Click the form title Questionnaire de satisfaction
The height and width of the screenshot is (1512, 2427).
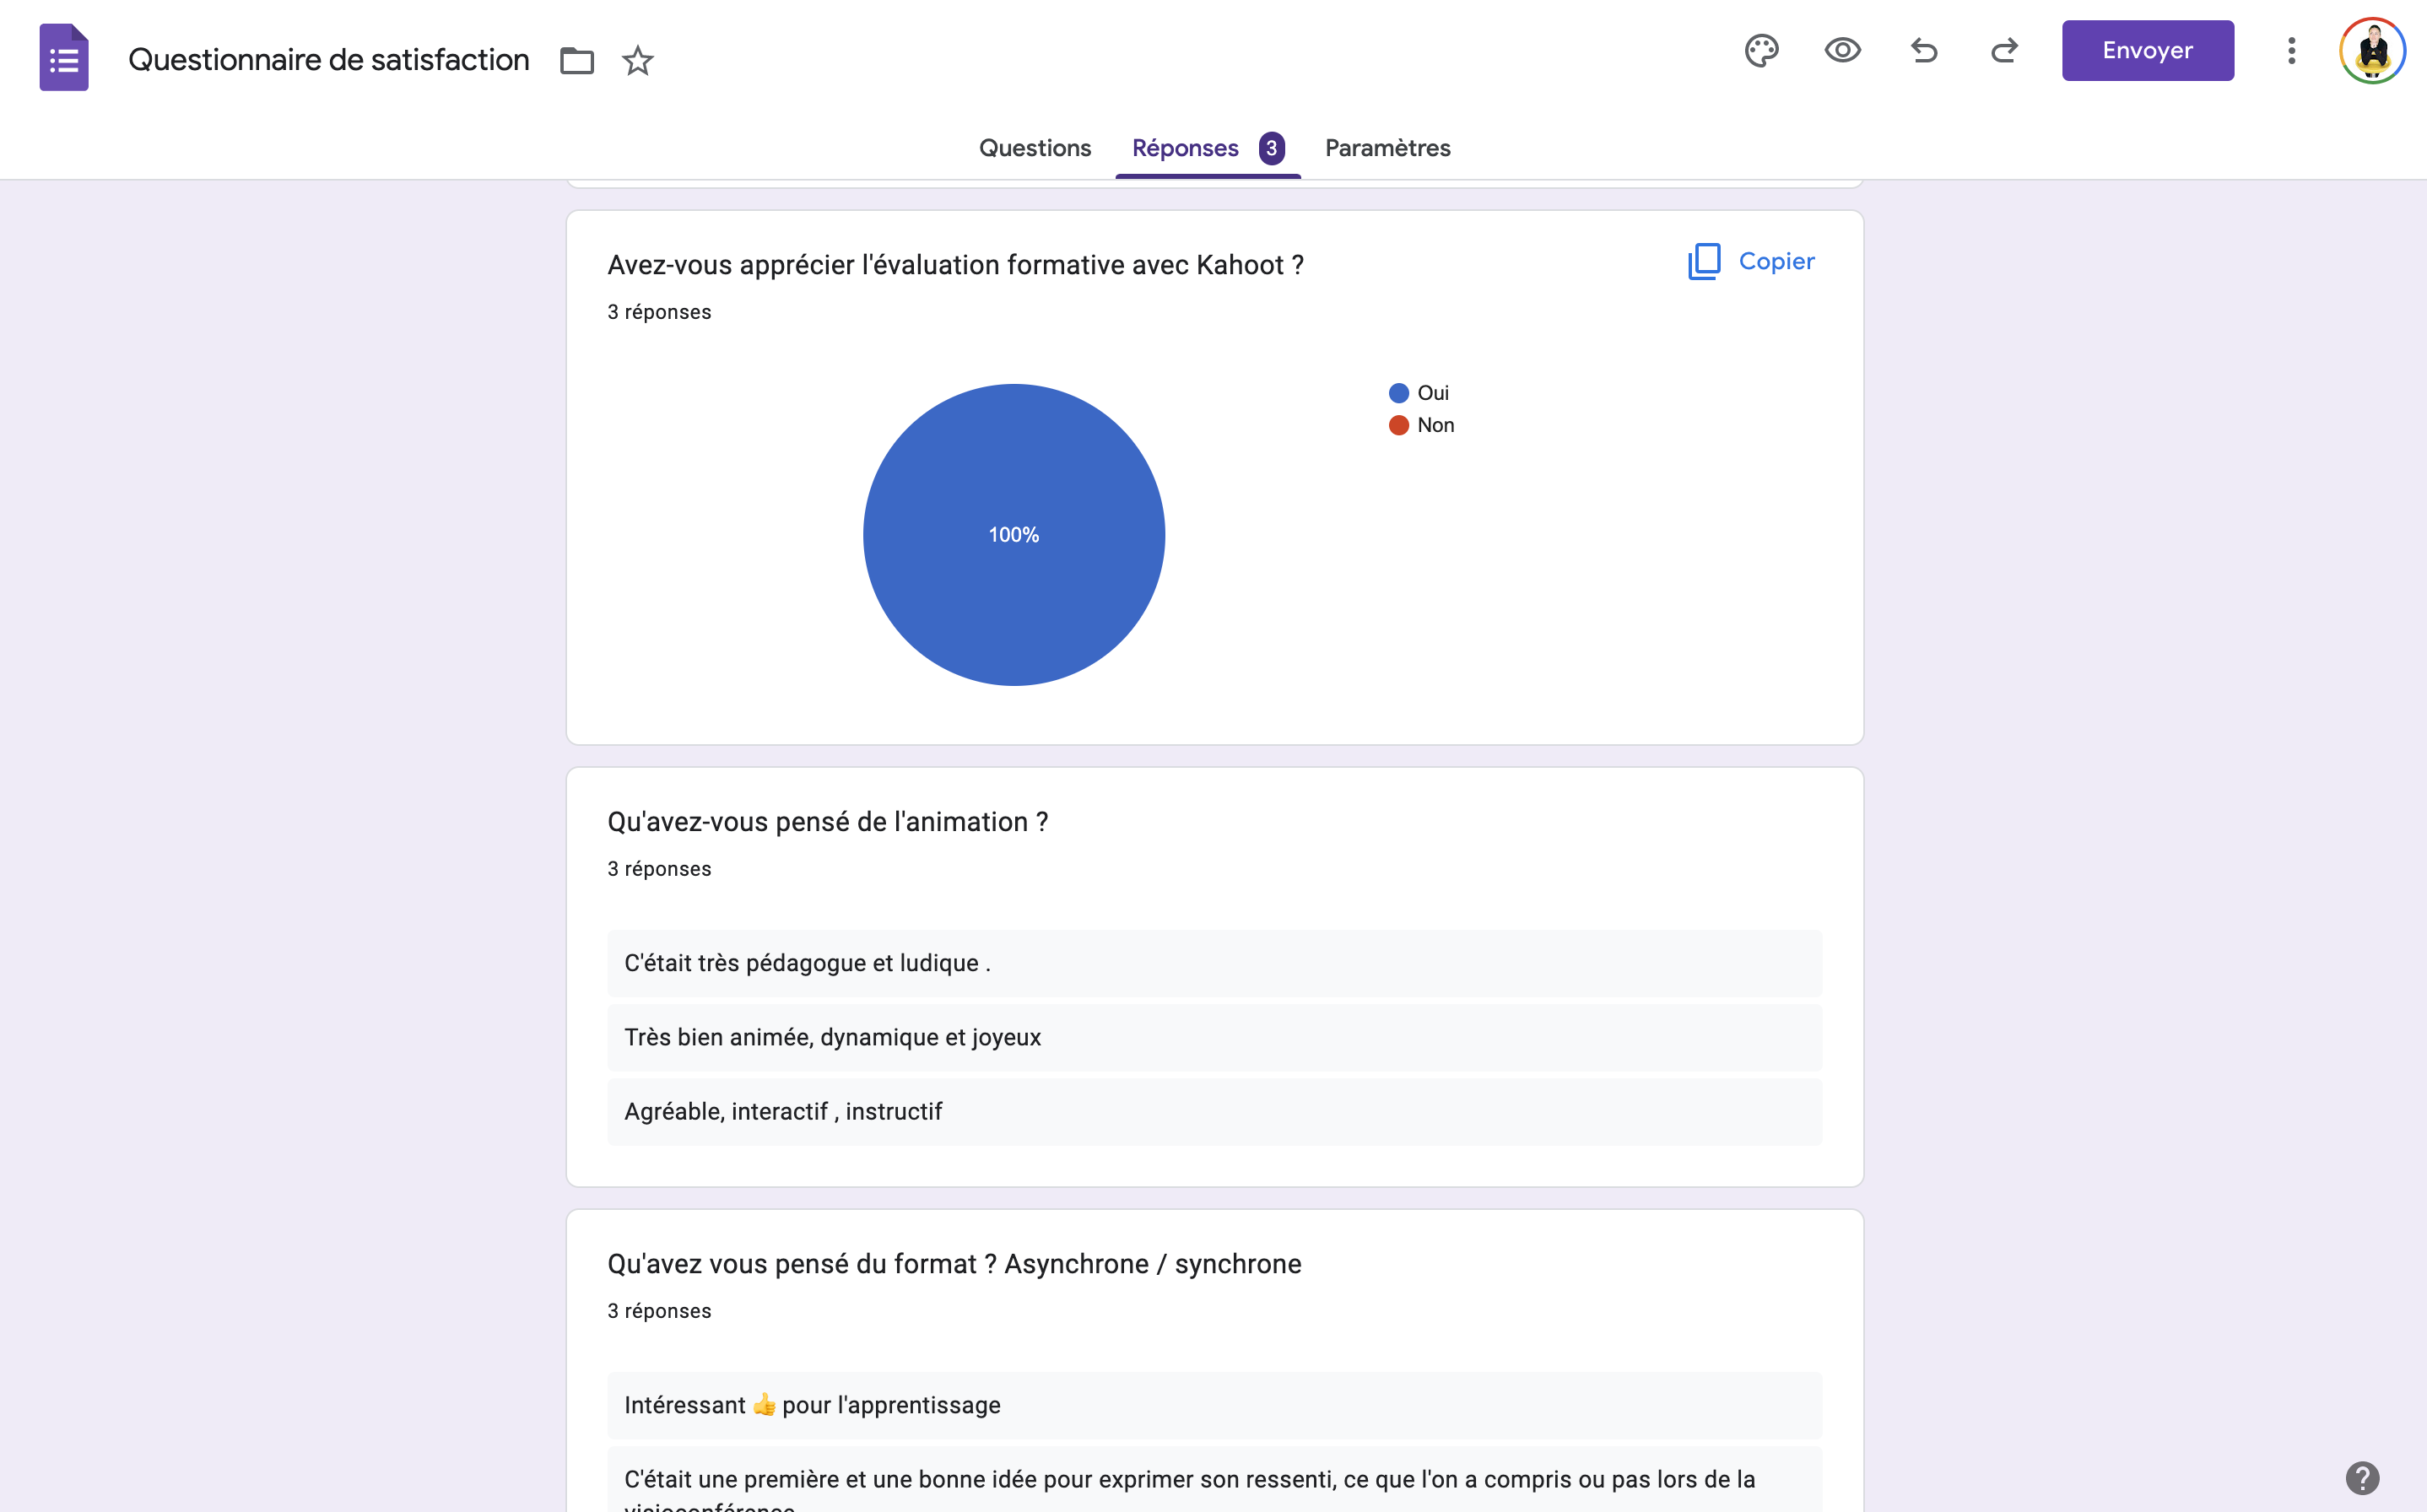click(329, 60)
